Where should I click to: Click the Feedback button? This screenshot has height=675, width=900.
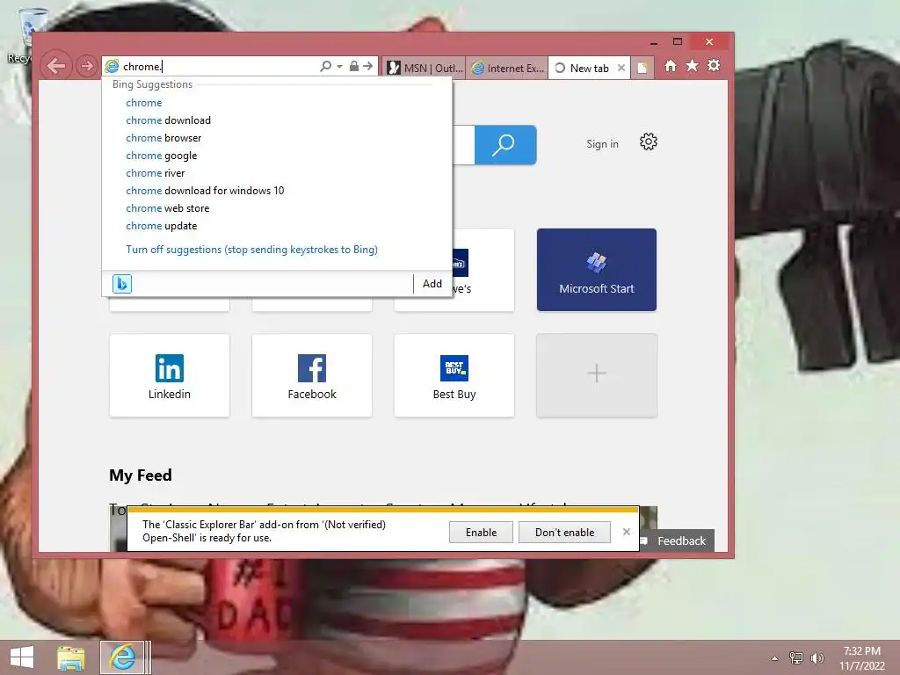[x=676, y=541]
